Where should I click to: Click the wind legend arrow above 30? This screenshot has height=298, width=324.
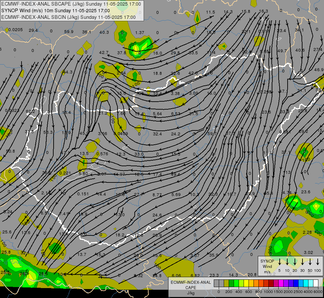point(302,262)
